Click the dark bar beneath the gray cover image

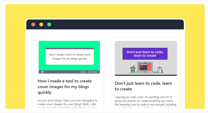point(146,75)
